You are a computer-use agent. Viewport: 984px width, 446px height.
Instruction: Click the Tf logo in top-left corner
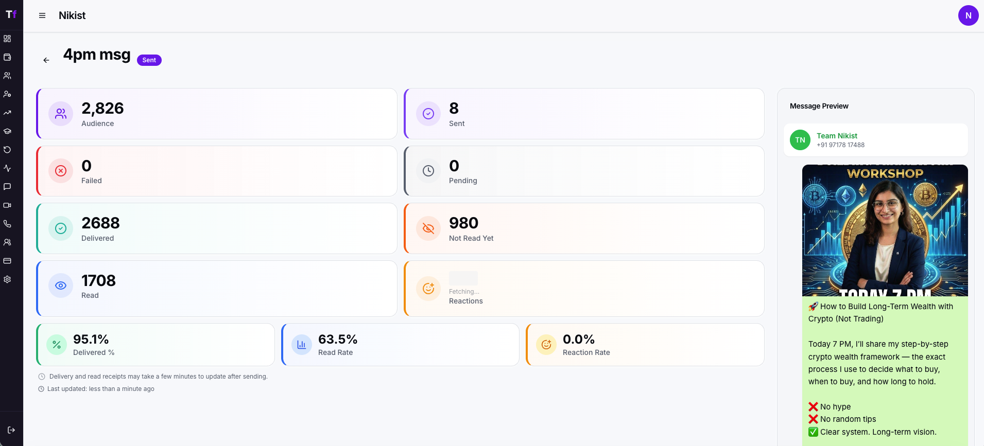coord(11,14)
